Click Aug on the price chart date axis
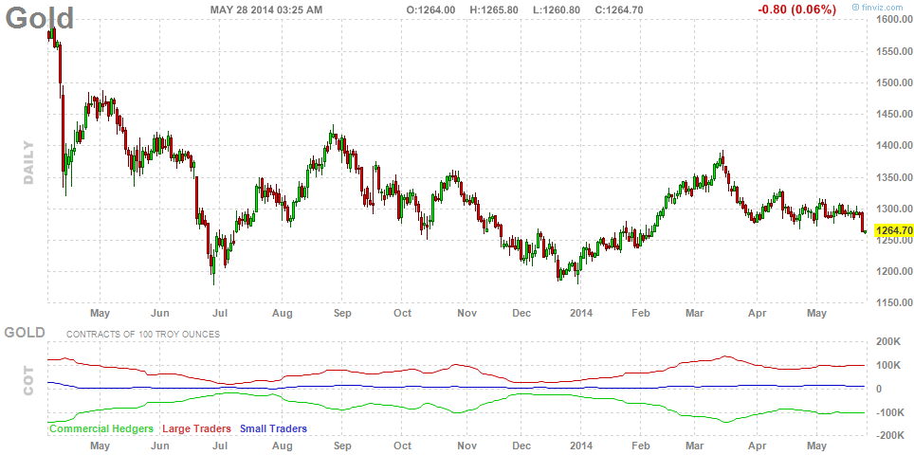The width and height of the screenshot is (914, 455). tap(283, 314)
